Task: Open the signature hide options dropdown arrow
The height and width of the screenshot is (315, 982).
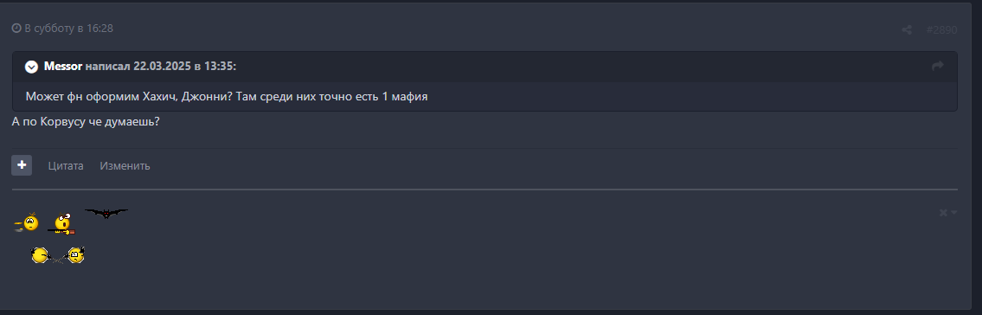Action: (x=953, y=212)
